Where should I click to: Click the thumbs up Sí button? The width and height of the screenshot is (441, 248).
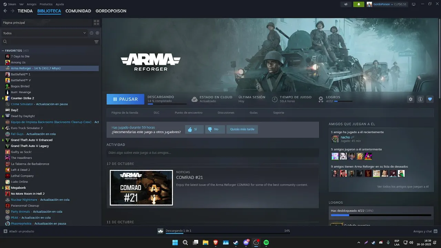(194, 129)
